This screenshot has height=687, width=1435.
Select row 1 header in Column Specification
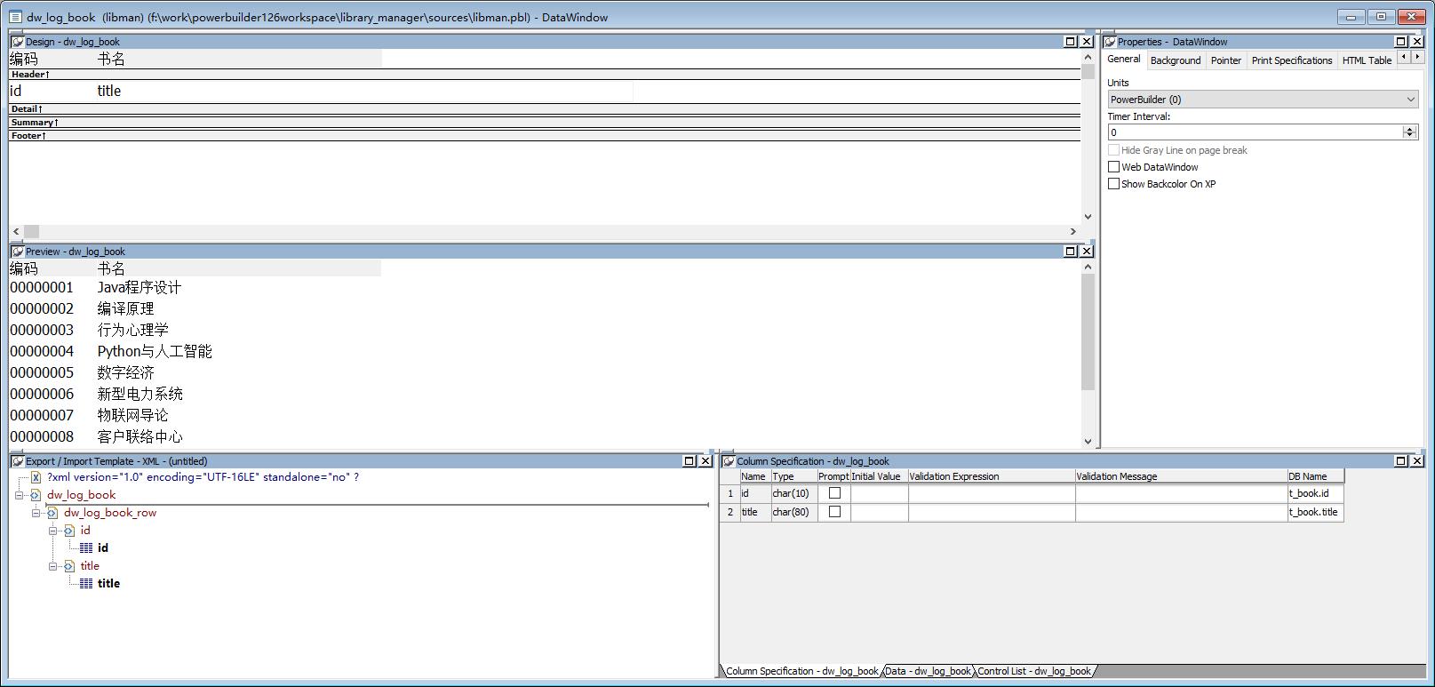730,493
